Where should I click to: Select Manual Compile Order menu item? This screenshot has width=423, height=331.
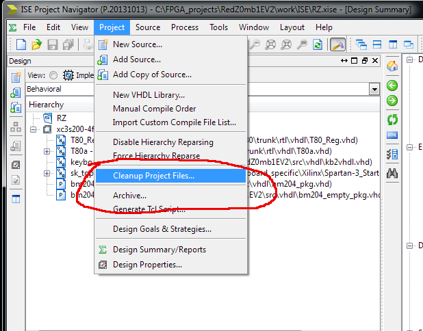click(170, 109)
